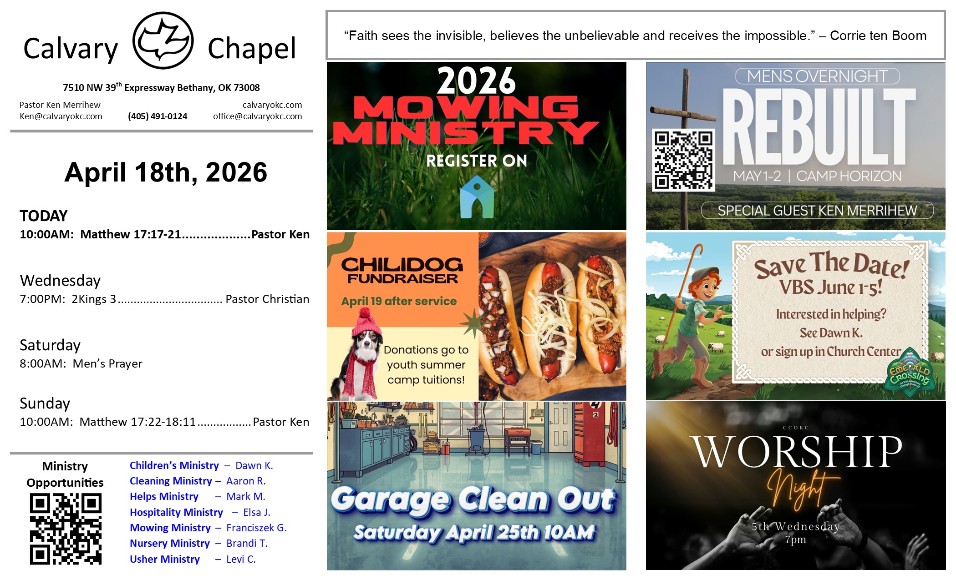Click the April 18th, 2026 date heading
956x580 pixels.
pos(166,172)
